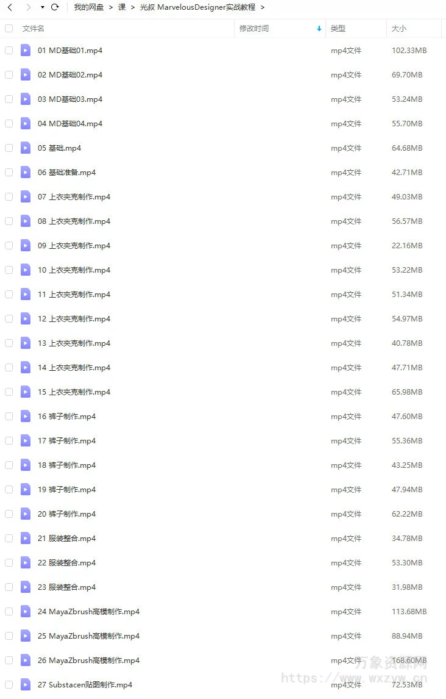Tick checkbox beside 13 上衣夹克制作.mp4
Screen dimensions: 446x699
(9, 343)
